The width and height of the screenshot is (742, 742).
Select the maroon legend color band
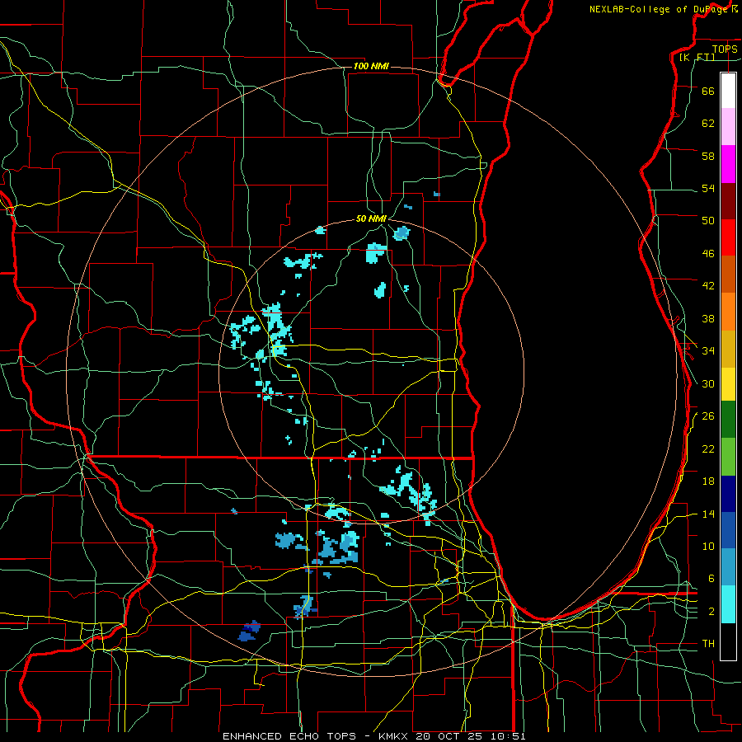tap(728, 200)
